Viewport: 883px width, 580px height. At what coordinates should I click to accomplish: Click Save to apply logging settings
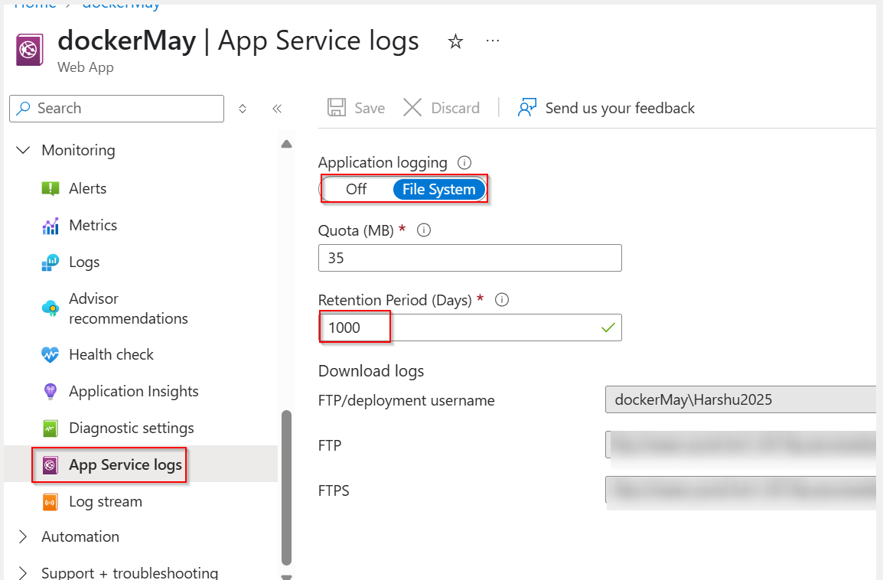(x=356, y=107)
